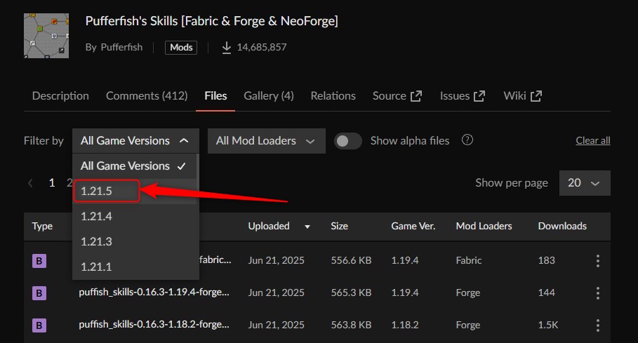Switch to the Relations tab
This screenshot has height=343, width=638.
tap(333, 96)
